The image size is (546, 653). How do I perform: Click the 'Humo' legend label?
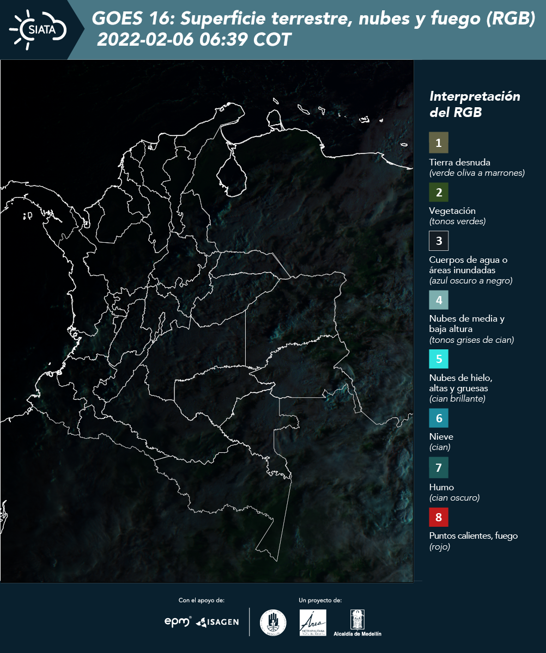tap(441, 487)
